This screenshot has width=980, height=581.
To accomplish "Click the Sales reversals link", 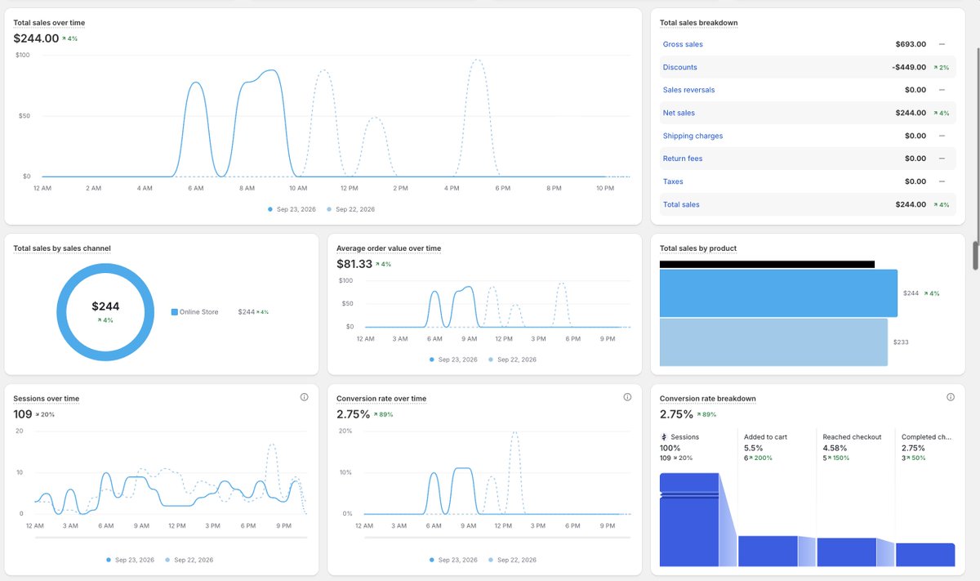I will (x=689, y=90).
